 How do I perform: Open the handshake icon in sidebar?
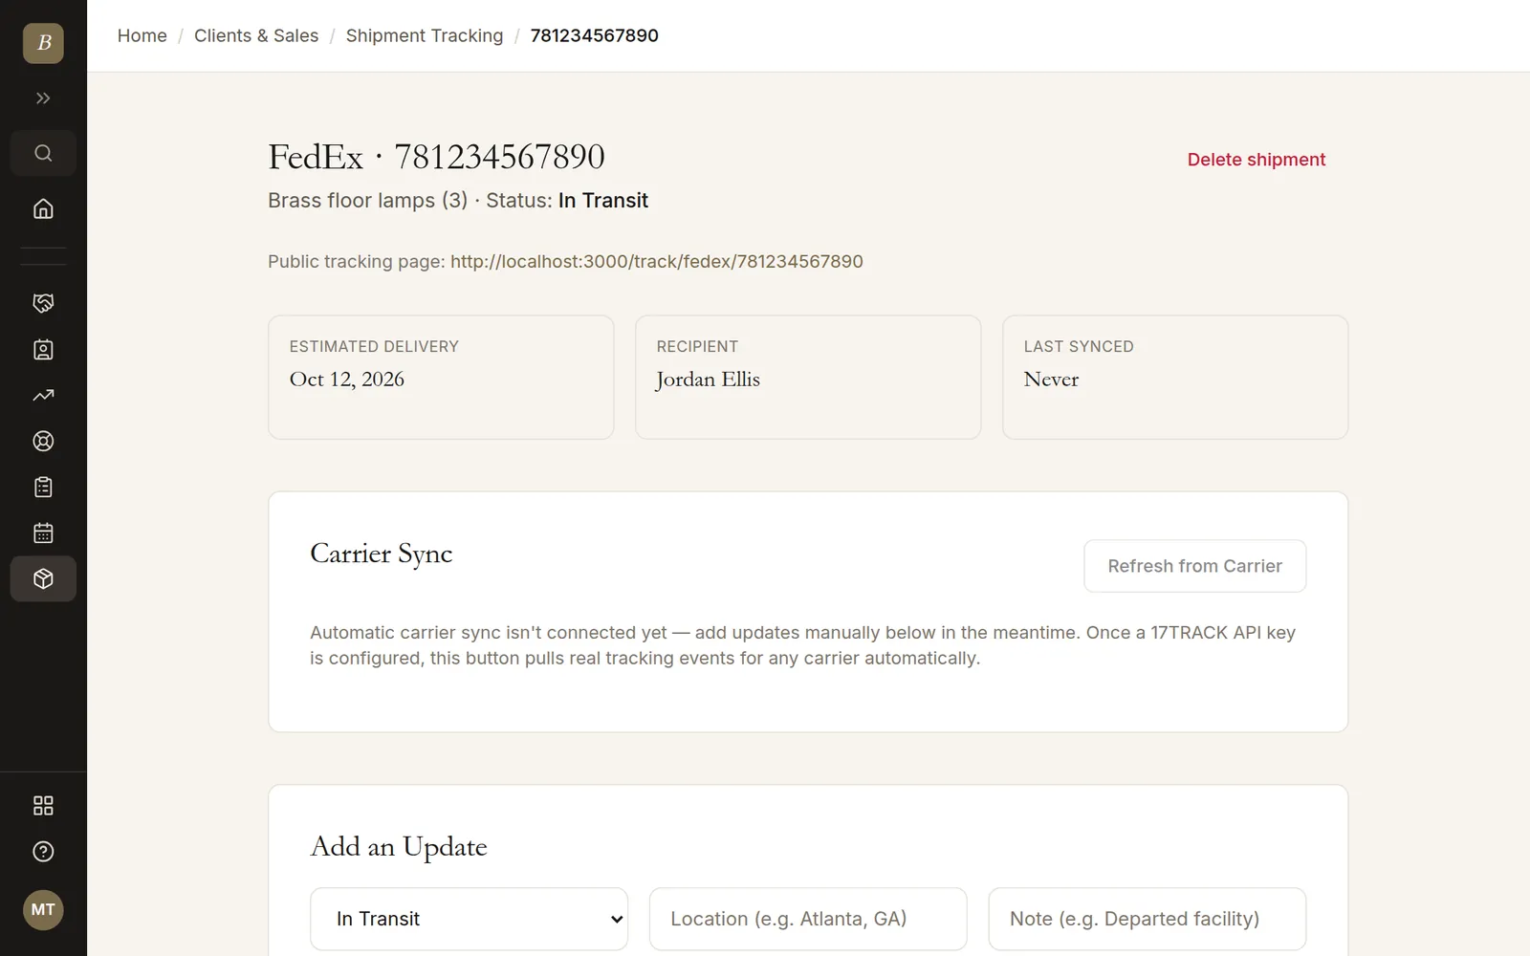click(x=43, y=303)
